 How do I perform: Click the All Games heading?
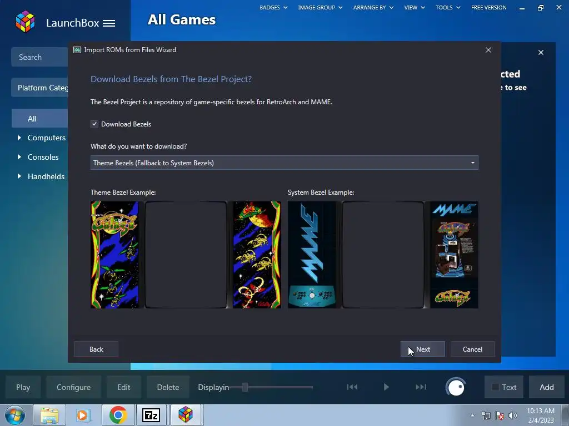pos(182,19)
